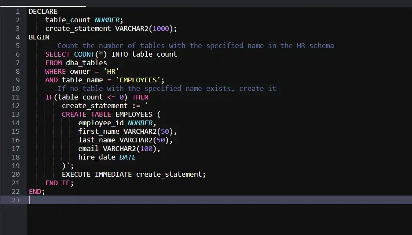This screenshot has width=412, height=235.
Task: Click the 'HR' string literal
Action: click(x=111, y=72)
